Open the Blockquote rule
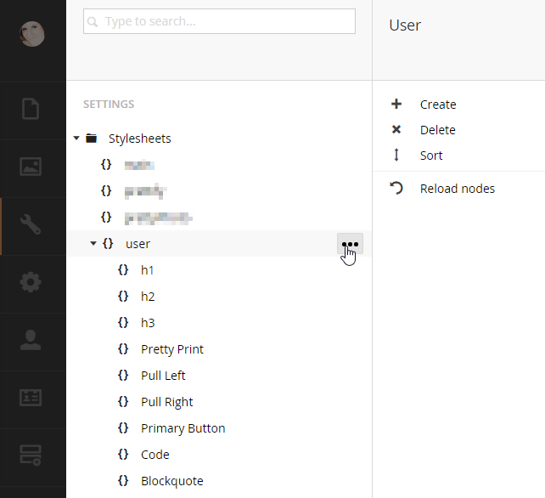The image size is (545, 498). click(x=171, y=481)
